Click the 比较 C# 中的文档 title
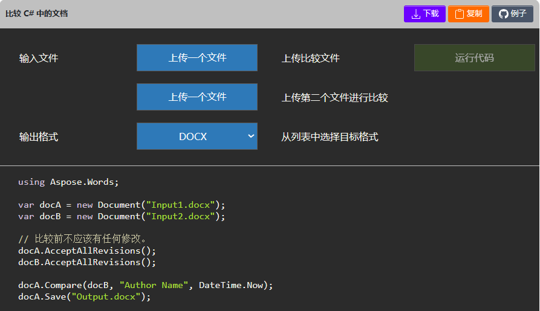Image resolution: width=540 pixels, height=311 pixels. (x=36, y=14)
